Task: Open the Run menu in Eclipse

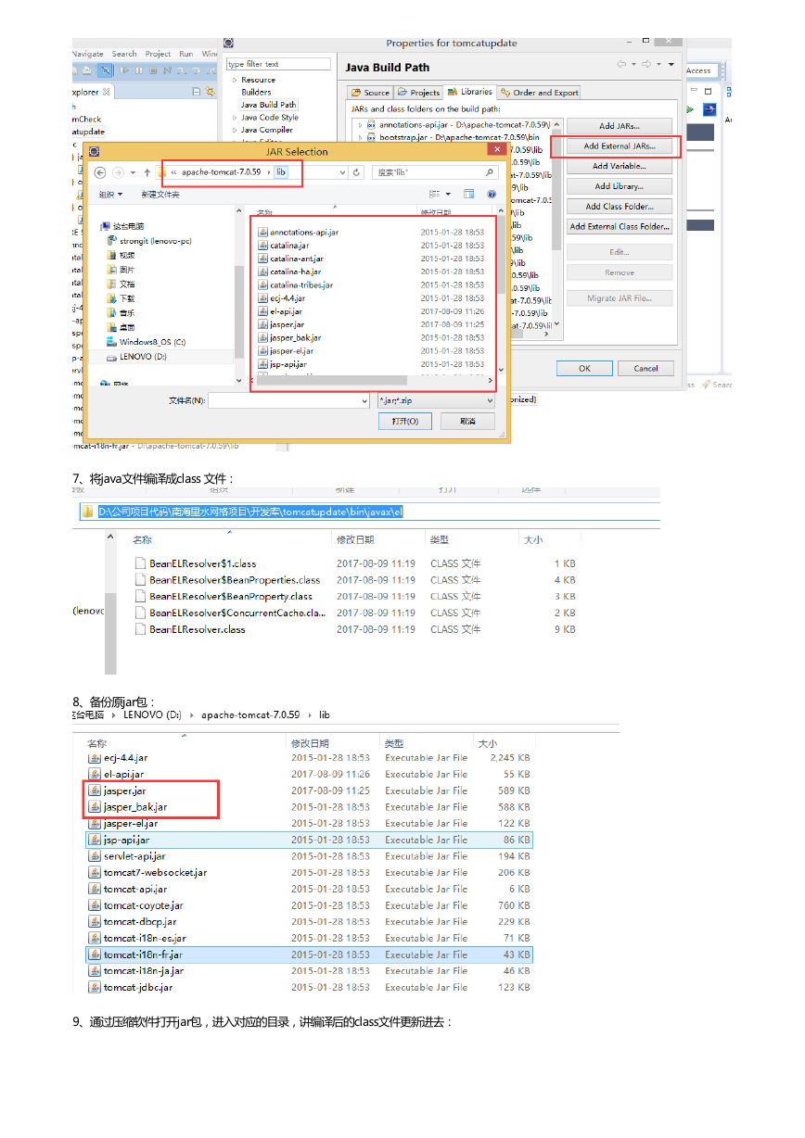Action: tap(186, 54)
